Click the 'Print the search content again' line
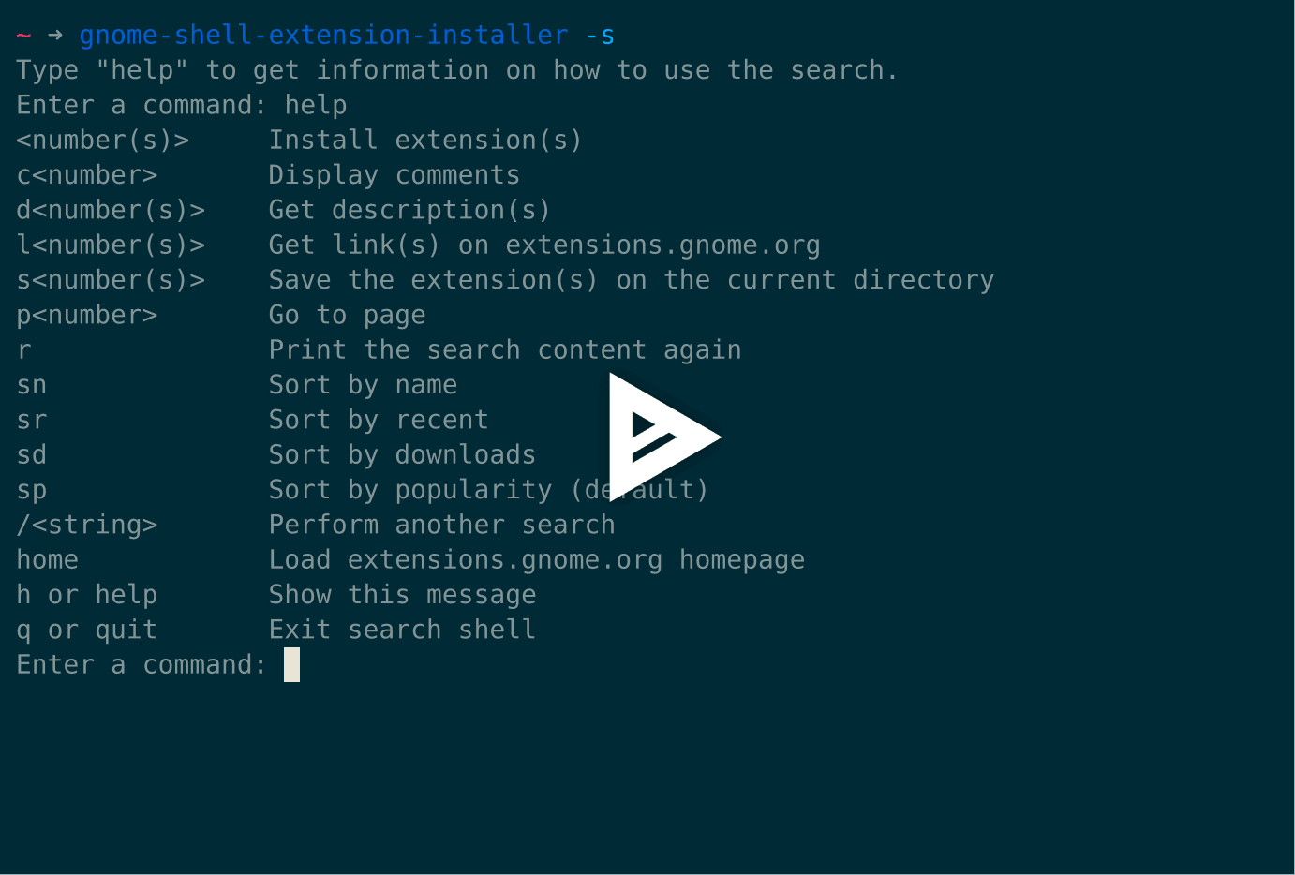The height and width of the screenshot is (875, 1295). coord(505,350)
